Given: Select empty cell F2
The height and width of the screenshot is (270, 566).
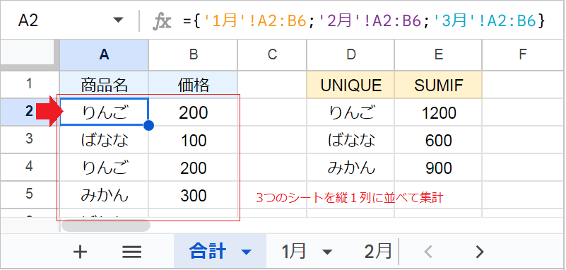Looking at the screenshot, I should click(522, 112).
